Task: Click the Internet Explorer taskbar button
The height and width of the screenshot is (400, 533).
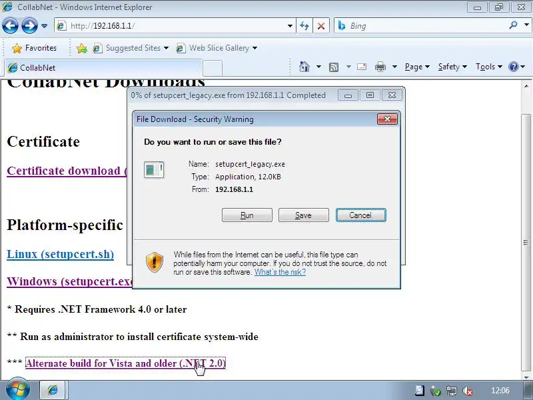Action: point(53,390)
